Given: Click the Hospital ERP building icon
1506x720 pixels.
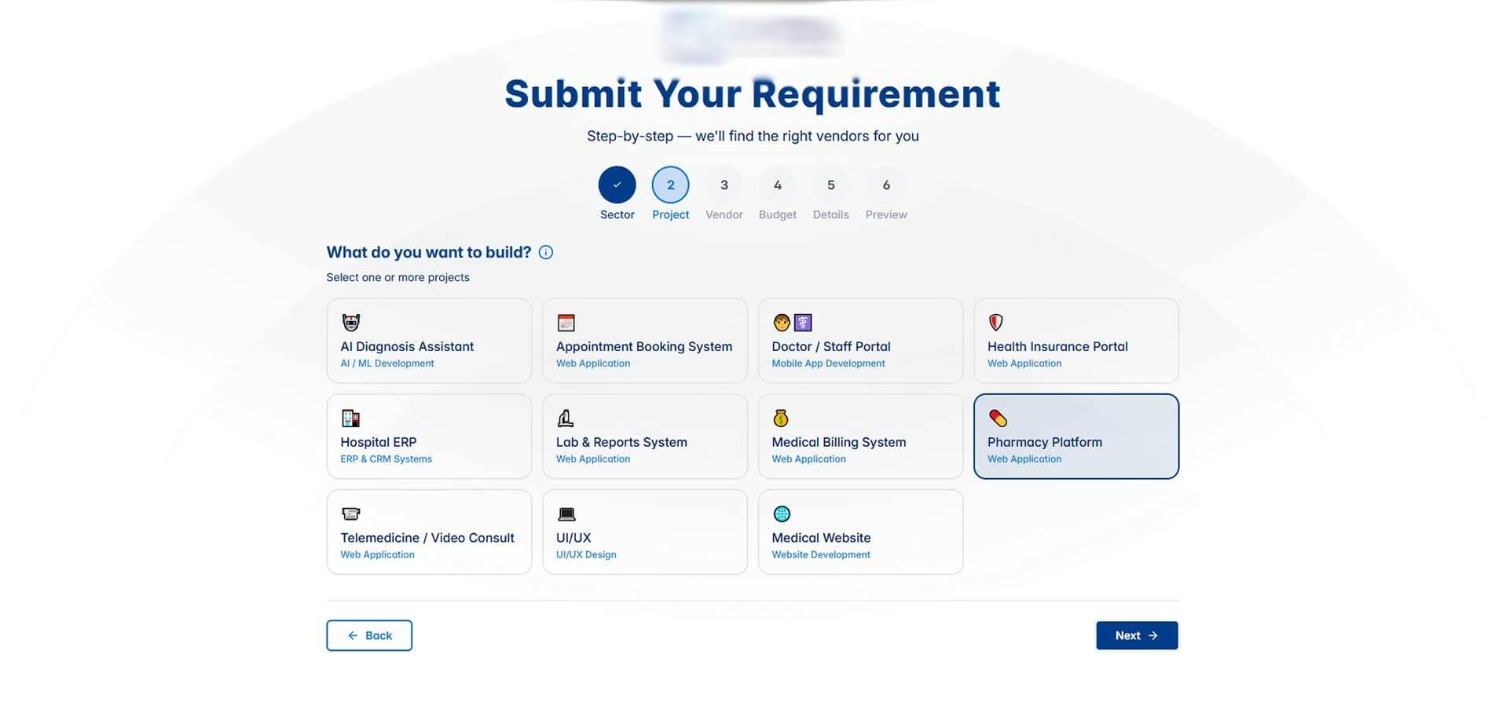Looking at the screenshot, I should (350, 418).
